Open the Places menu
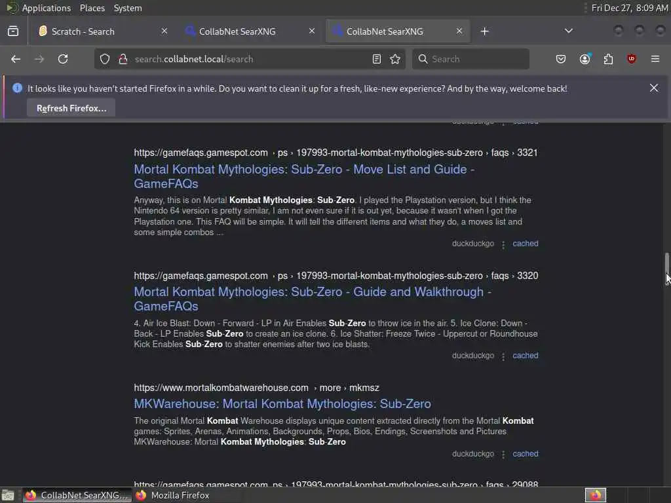This screenshot has height=503, width=671. click(92, 8)
